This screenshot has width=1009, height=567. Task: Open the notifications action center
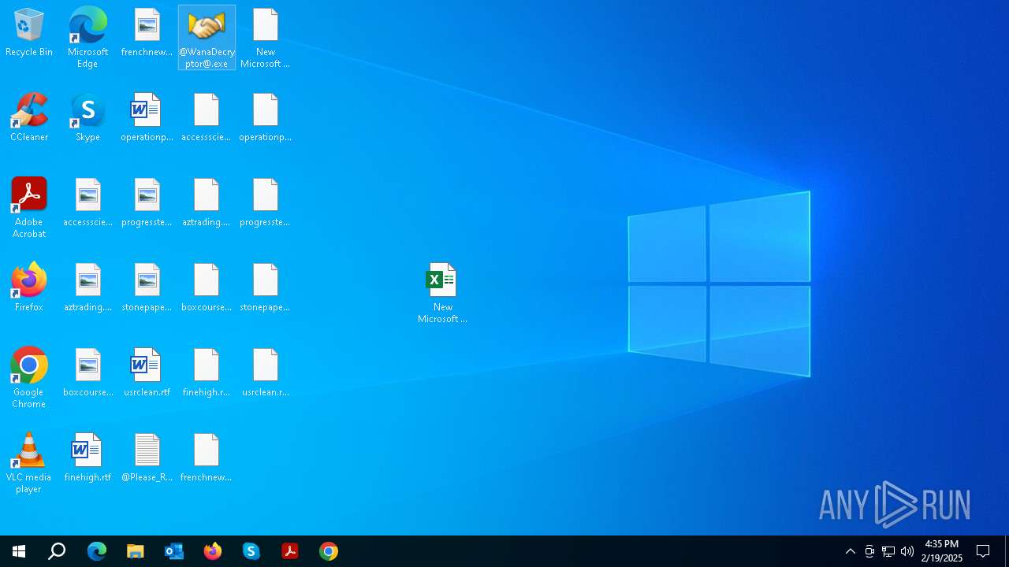pyautogui.click(x=983, y=551)
